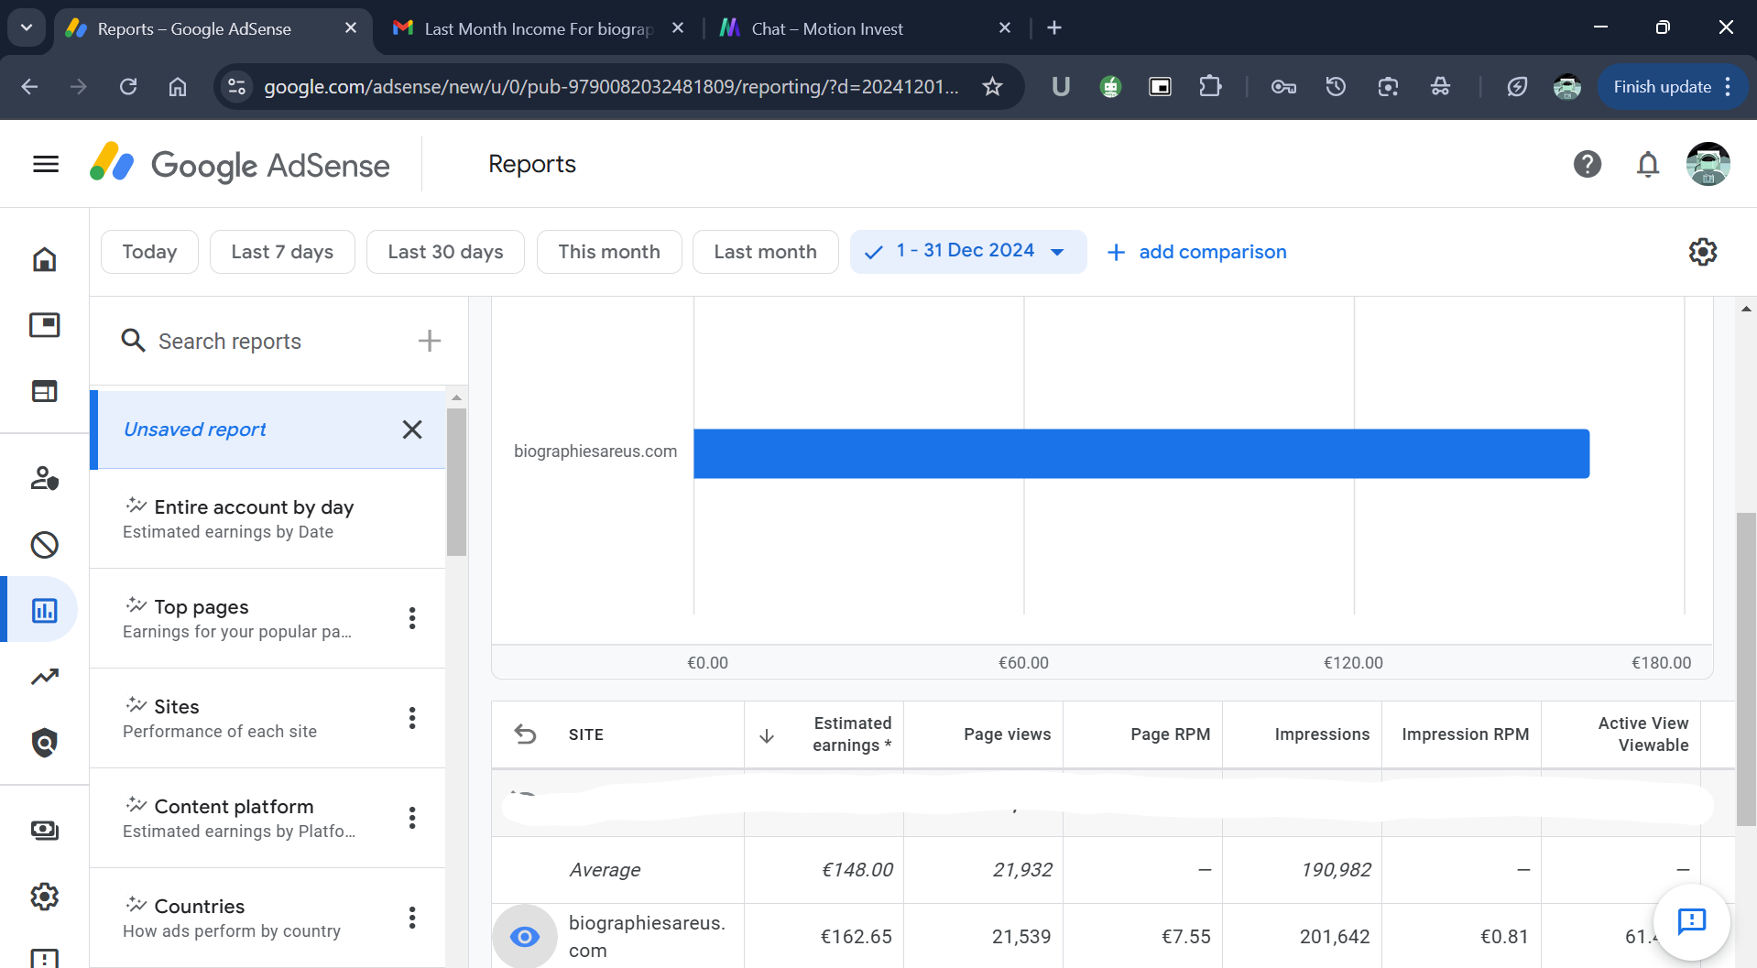Click the browser address bar URL
1757x968 pixels.
click(611, 87)
